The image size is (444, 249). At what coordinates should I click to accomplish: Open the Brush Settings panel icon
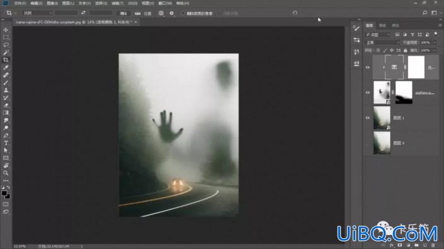[356, 28]
